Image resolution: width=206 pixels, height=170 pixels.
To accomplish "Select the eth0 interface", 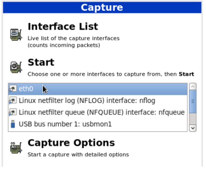I will click(26, 89).
